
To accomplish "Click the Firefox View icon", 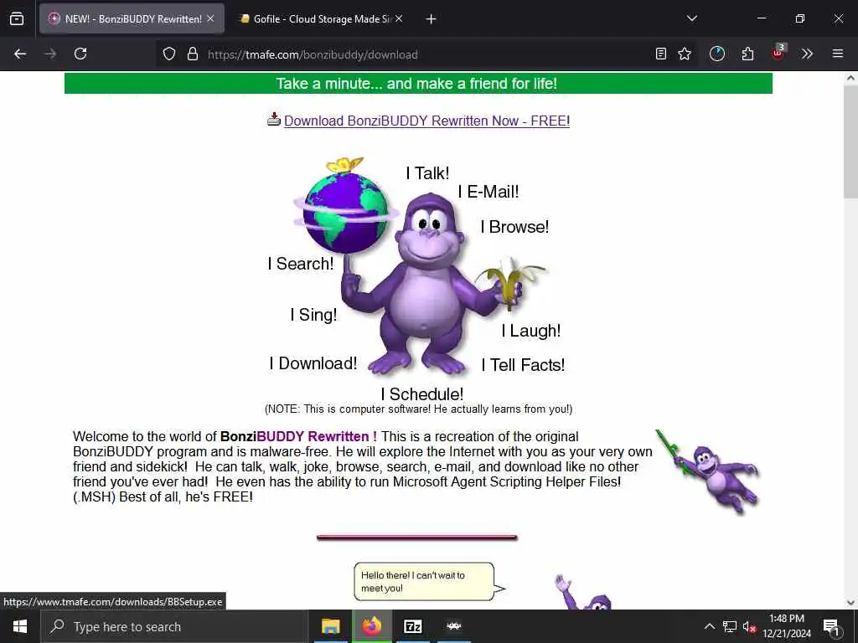I will pos(17,18).
